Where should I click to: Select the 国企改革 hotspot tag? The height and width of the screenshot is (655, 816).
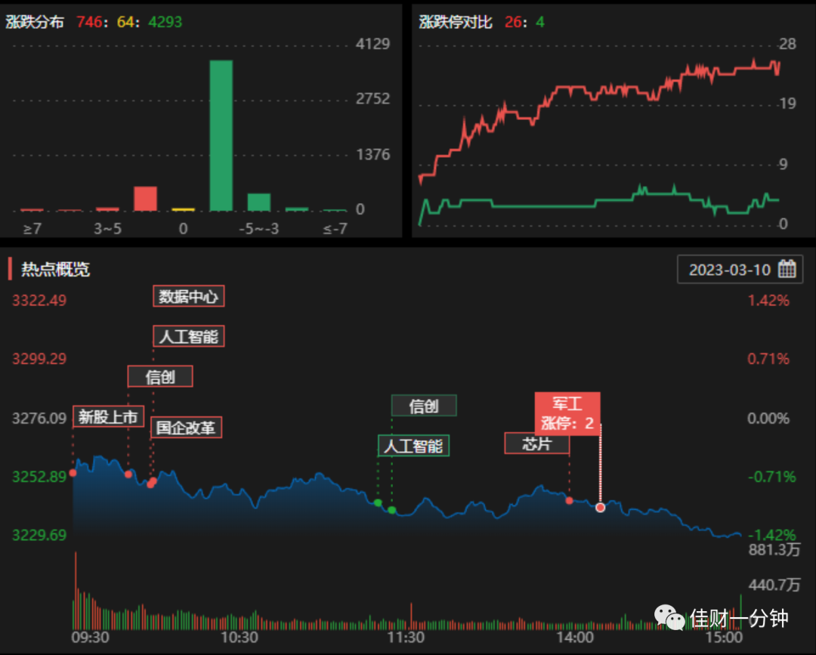point(187,427)
